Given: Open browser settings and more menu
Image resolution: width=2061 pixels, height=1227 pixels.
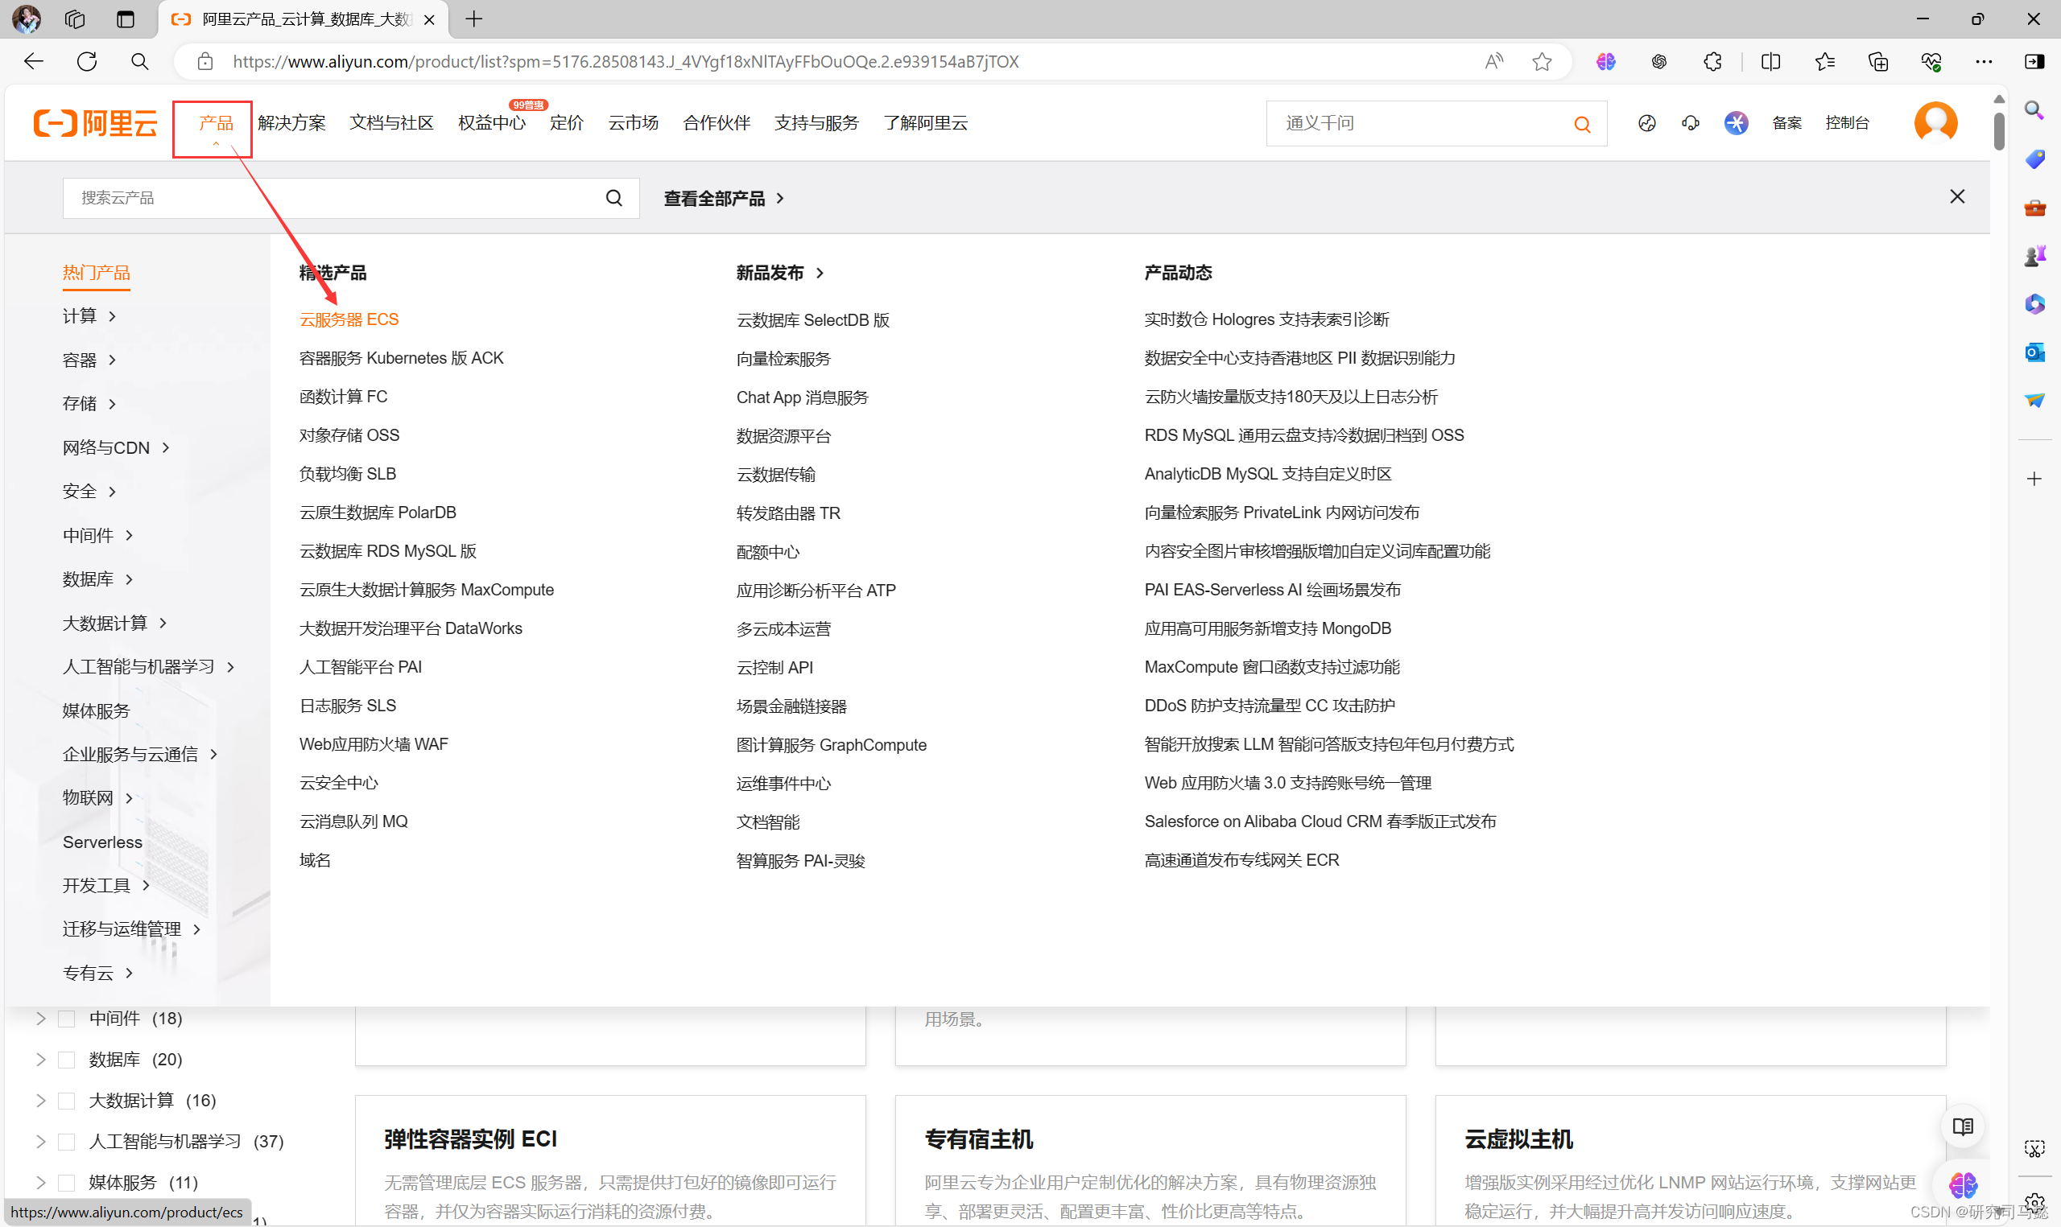Looking at the screenshot, I should (1983, 61).
